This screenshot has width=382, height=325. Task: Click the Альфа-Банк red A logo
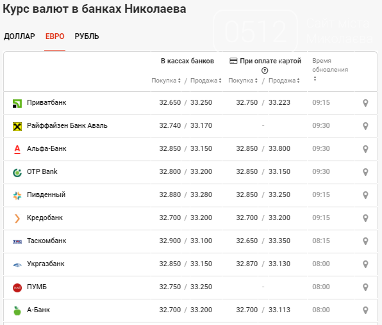click(17, 149)
